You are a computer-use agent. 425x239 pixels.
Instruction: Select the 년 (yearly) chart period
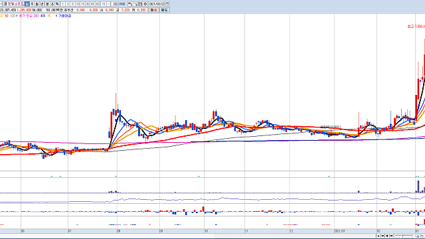click(41, 4)
